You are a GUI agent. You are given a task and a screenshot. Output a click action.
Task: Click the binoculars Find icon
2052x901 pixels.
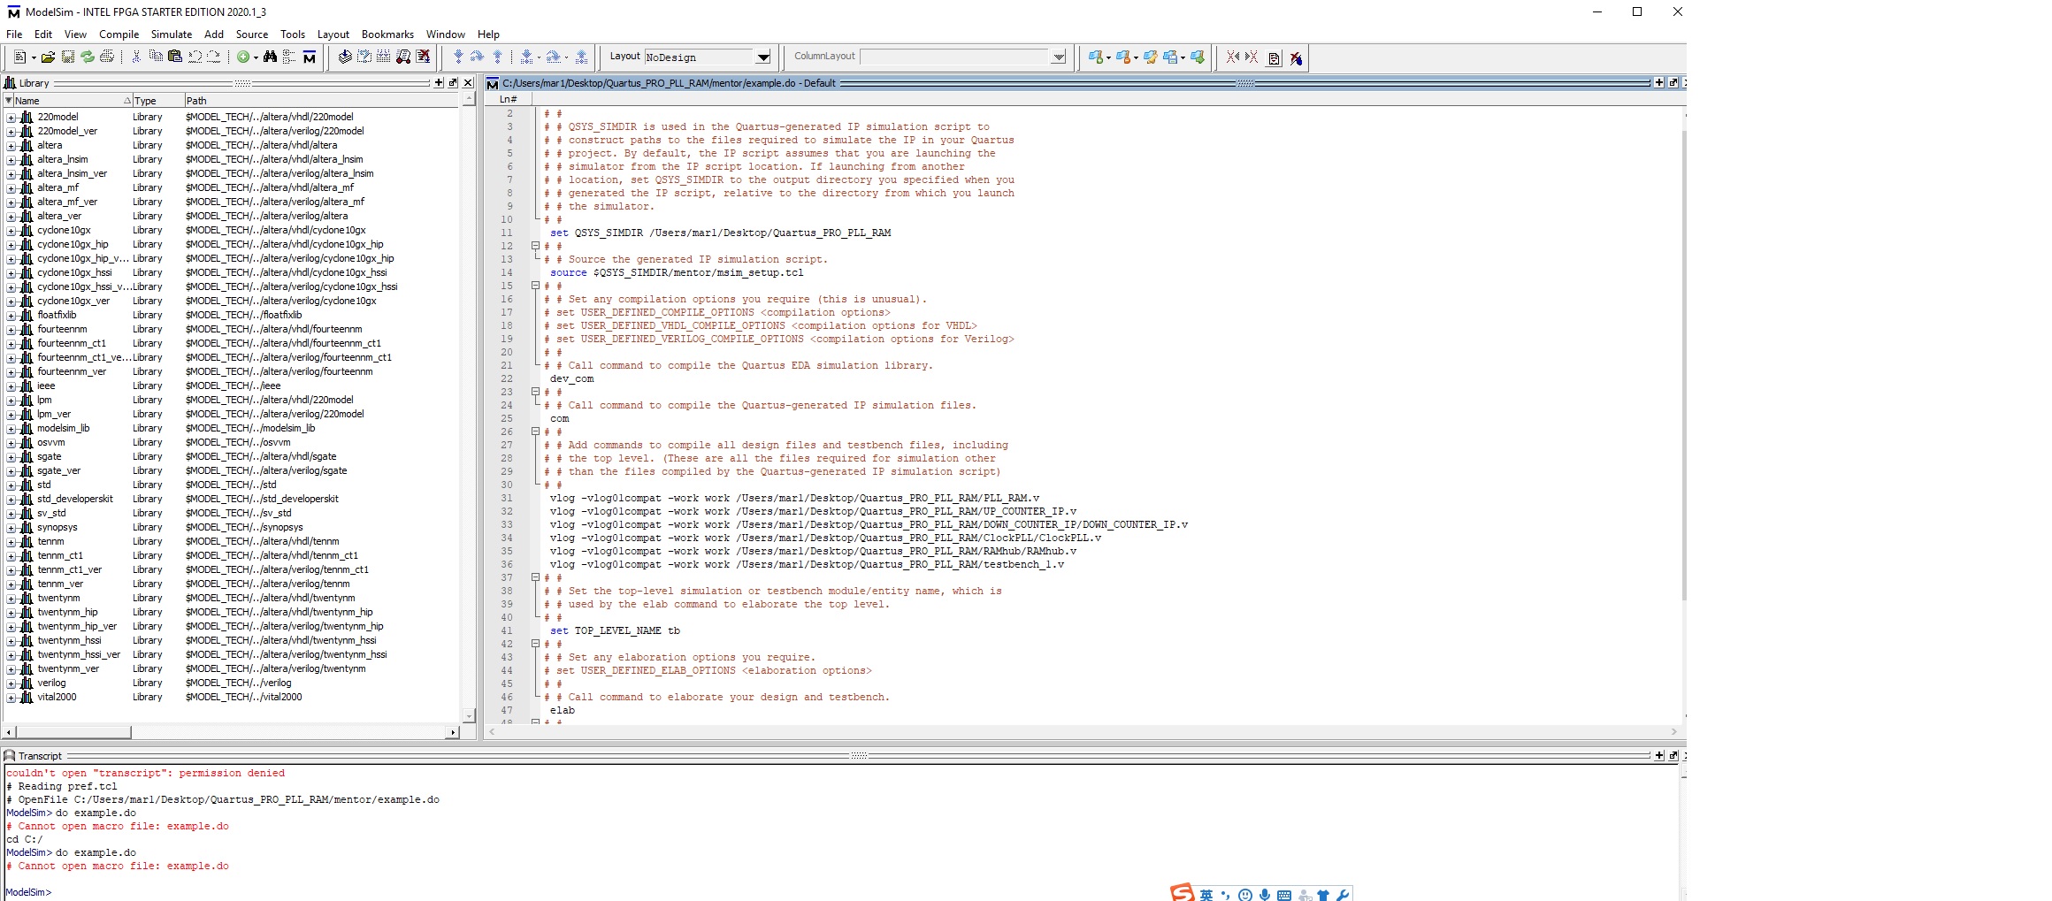(271, 57)
